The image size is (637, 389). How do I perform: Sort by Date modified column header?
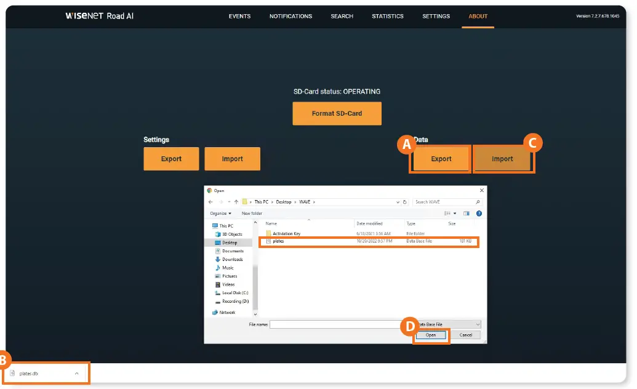pyautogui.click(x=369, y=223)
